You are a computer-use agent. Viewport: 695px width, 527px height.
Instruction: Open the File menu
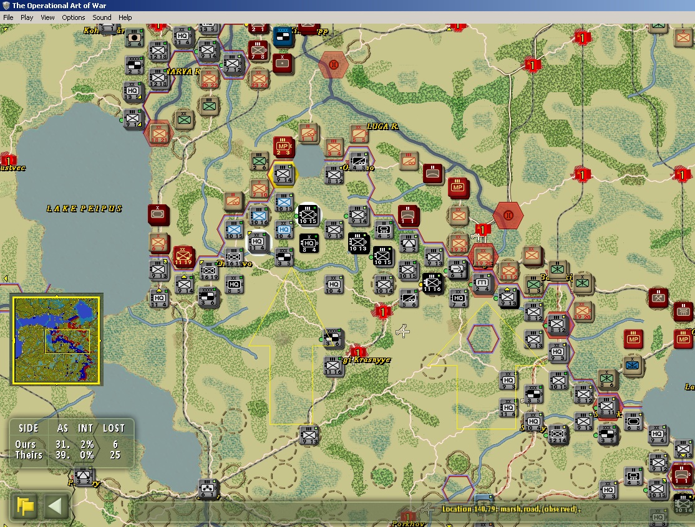click(8, 17)
